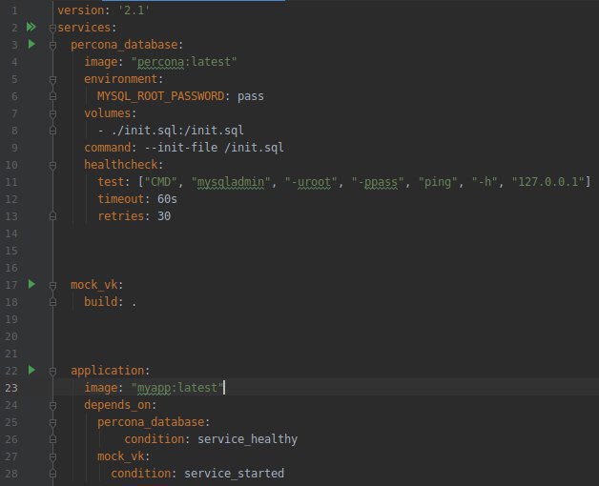This screenshot has height=486, width=599.
Task: Click line number 23 in the gutter
Action: pyautogui.click(x=11, y=388)
